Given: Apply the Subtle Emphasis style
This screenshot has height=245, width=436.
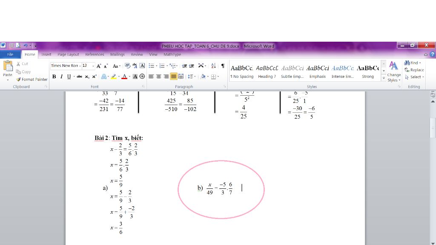Looking at the screenshot, I should coord(292,71).
